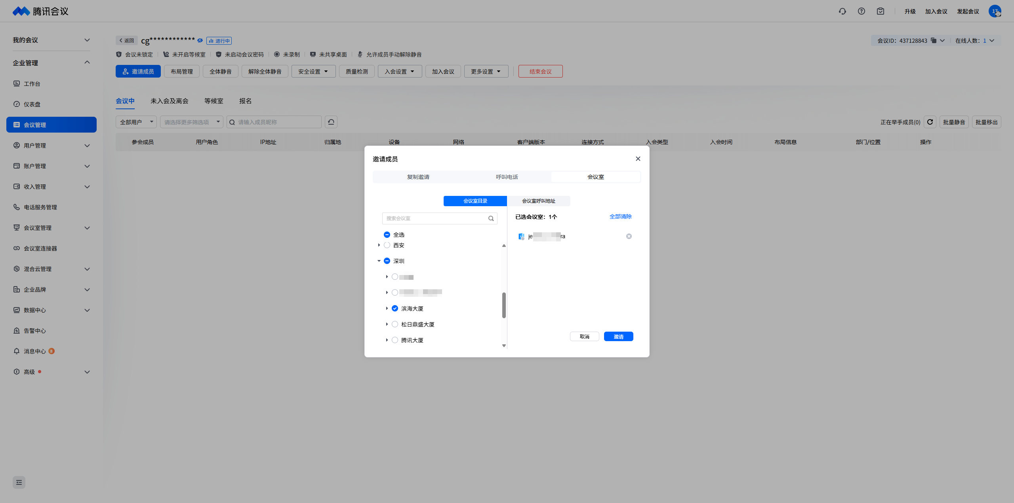Viewport: 1014px width, 503px height.
Task: Remove the selected meeting room entry
Action: pyautogui.click(x=629, y=236)
